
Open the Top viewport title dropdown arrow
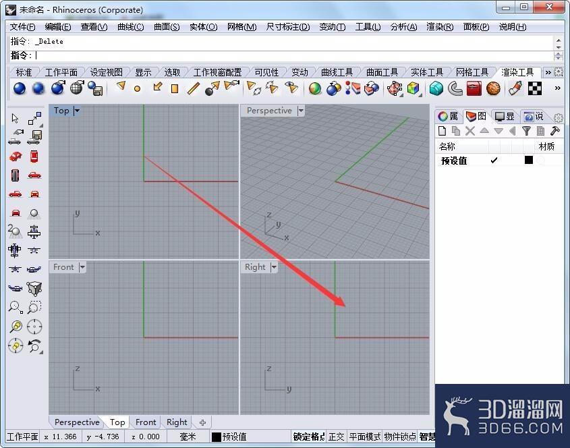click(x=77, y=111)
